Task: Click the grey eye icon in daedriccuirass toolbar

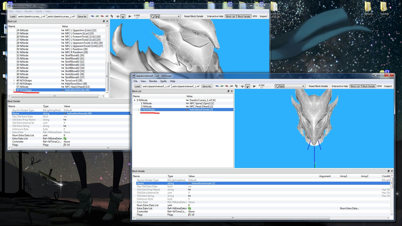Action: pos(107,16)
